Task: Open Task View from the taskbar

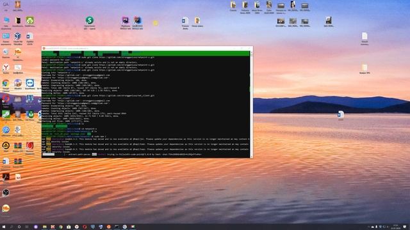Action: coord(27,227)
